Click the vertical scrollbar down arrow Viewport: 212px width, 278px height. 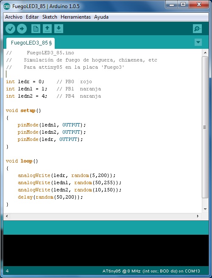point(205,209)
